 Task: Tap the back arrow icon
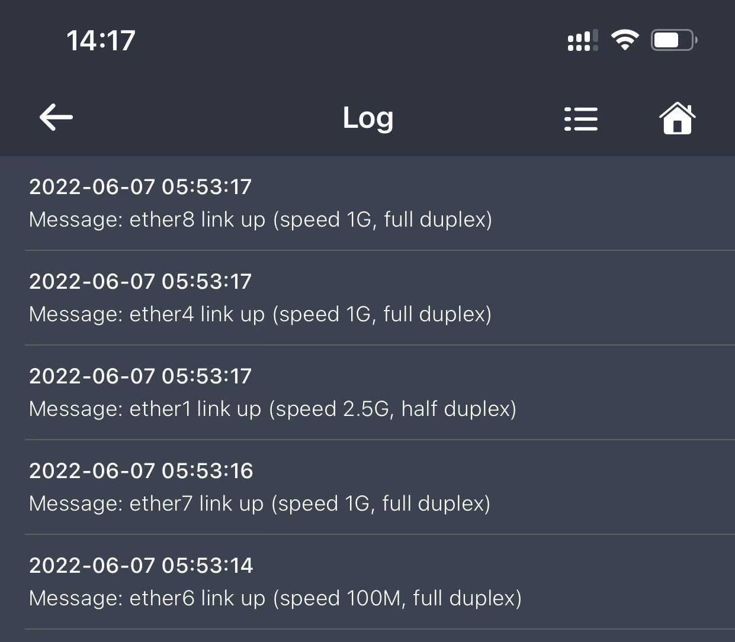coord(56,117)
